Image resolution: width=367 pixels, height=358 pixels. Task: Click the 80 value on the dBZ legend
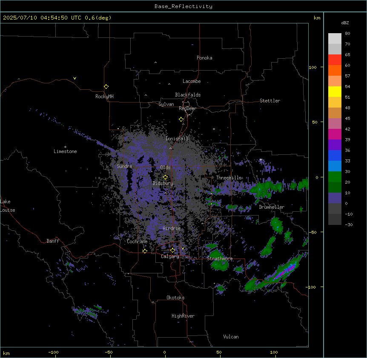[347, 34]
